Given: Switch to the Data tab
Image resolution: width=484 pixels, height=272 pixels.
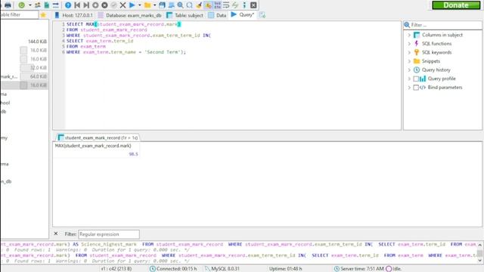Looking at the screenshot, I should click(x=217, y=15).
